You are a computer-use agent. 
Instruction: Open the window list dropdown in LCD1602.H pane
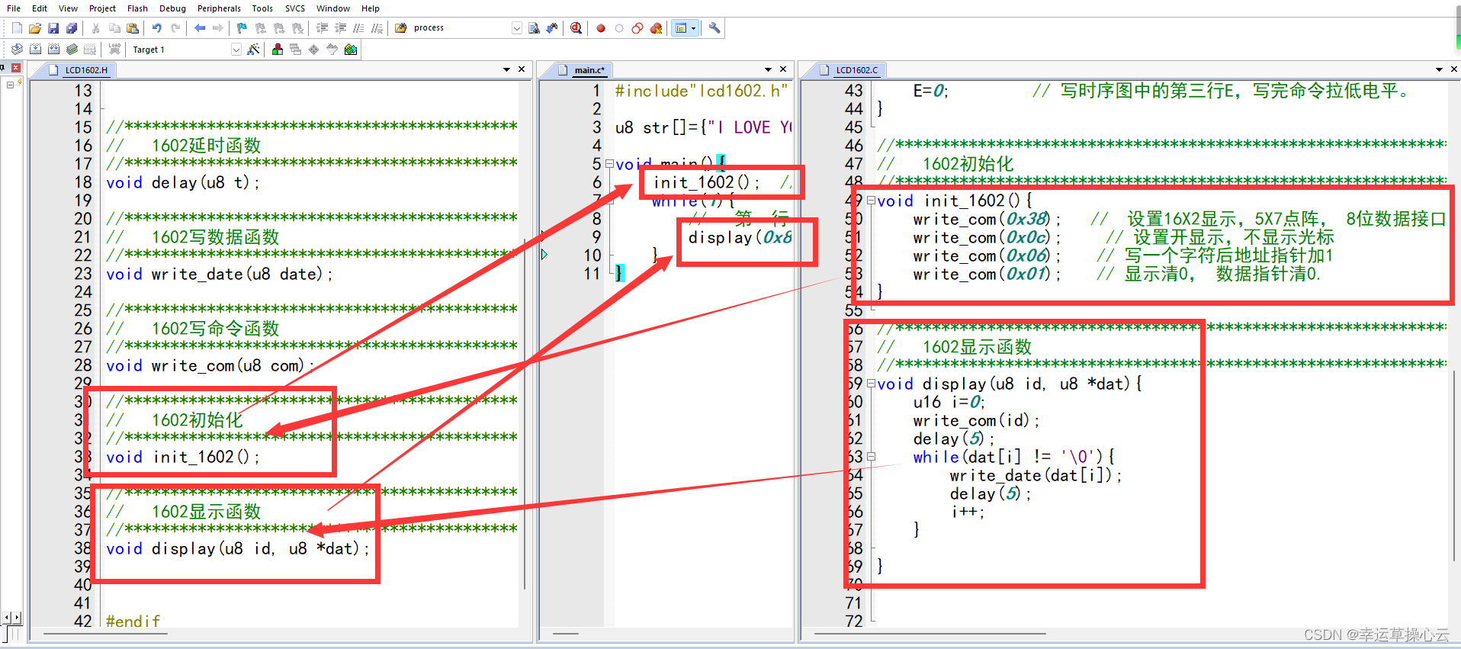point(506,69)
